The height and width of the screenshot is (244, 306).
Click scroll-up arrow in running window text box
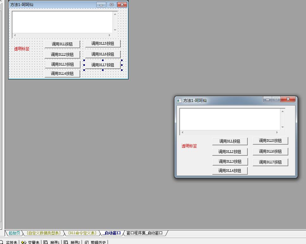tap(282, 111)
